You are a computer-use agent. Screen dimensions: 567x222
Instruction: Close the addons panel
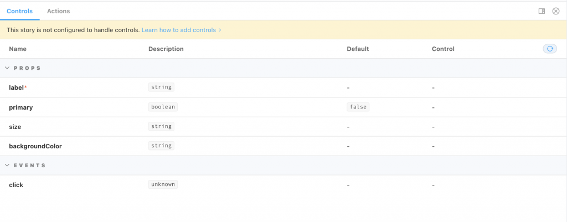[556, 11]
